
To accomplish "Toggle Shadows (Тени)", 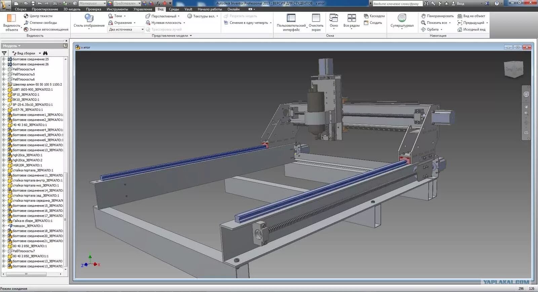I will 117,16.
